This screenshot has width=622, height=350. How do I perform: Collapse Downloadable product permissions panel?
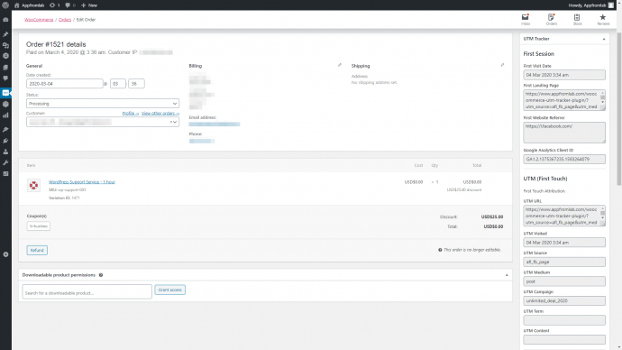(x=507, y=275)
